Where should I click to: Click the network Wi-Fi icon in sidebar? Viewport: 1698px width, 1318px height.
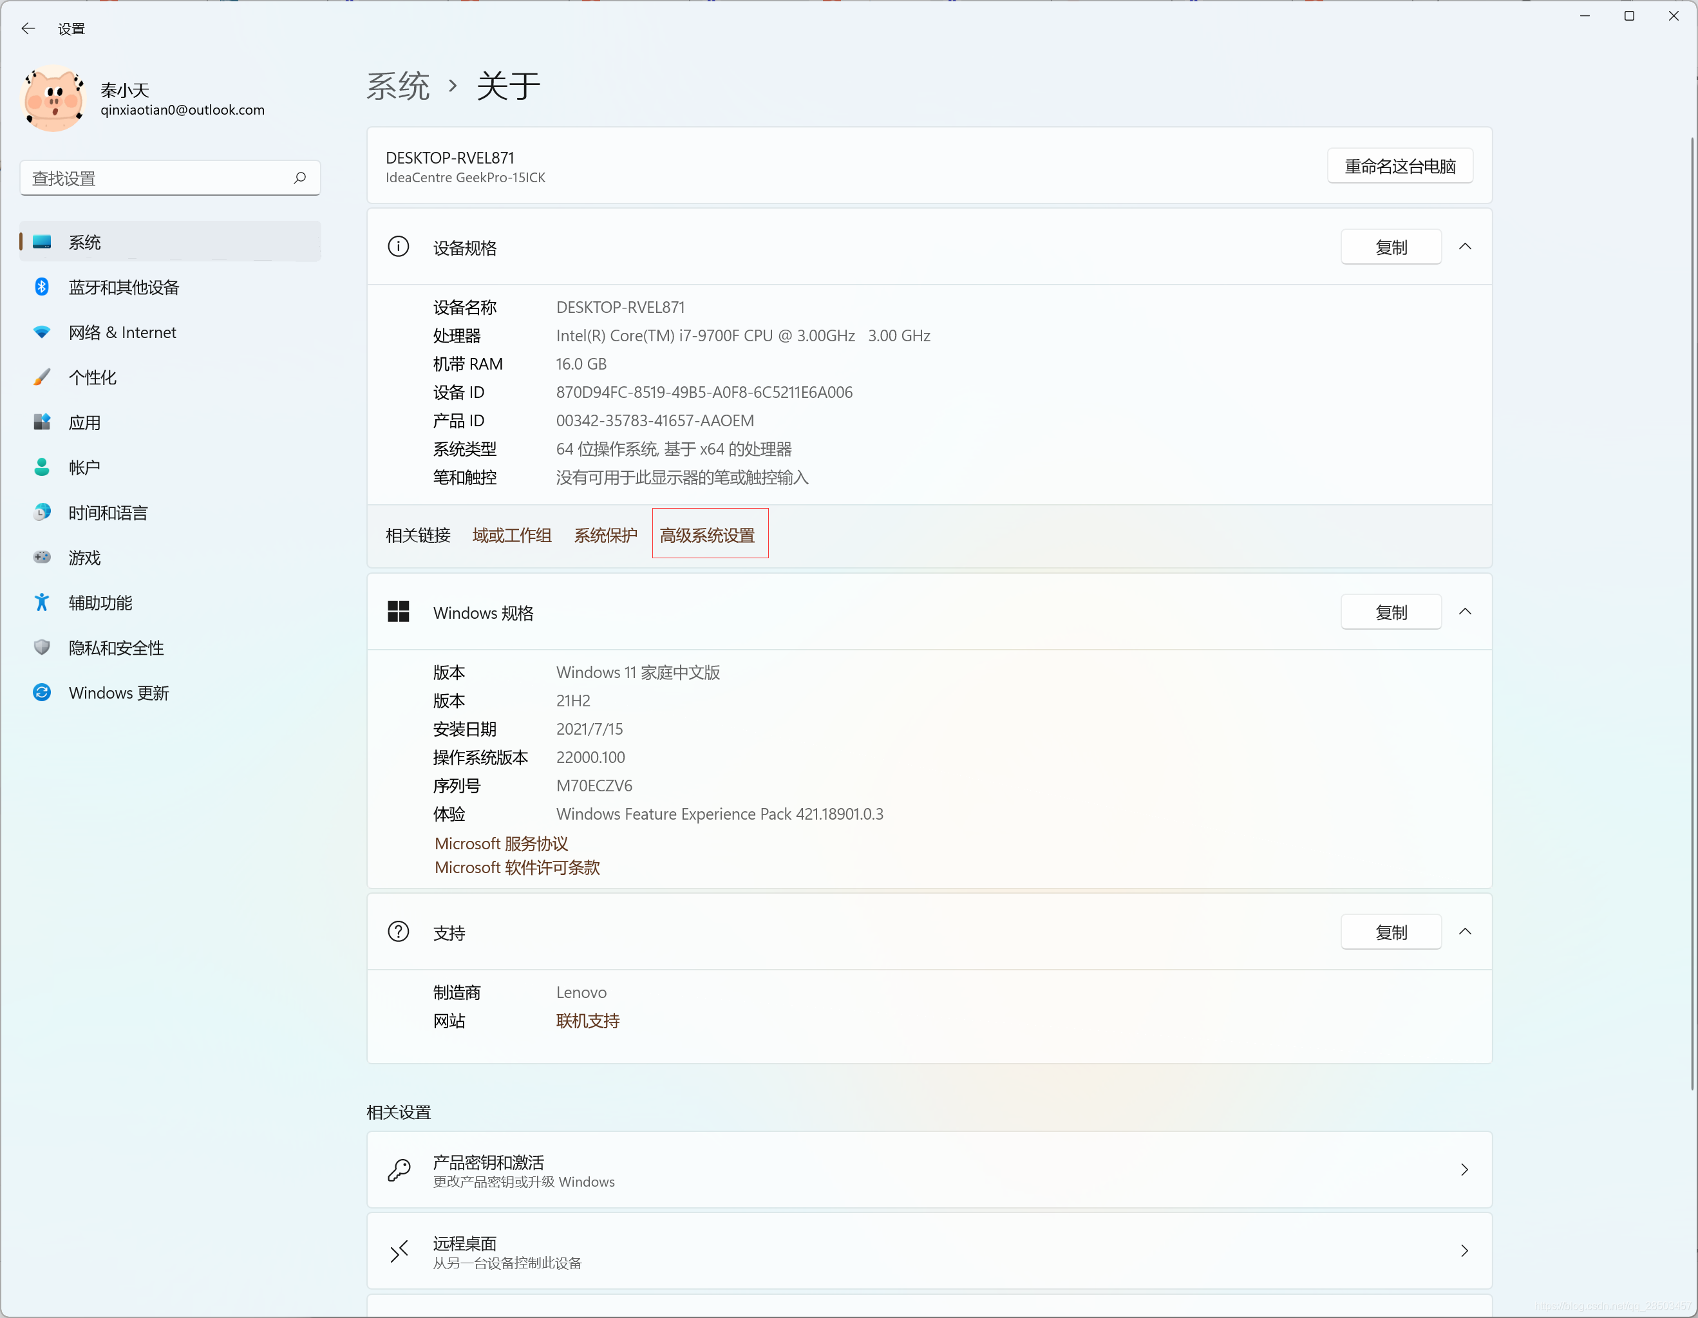(42, 332)
